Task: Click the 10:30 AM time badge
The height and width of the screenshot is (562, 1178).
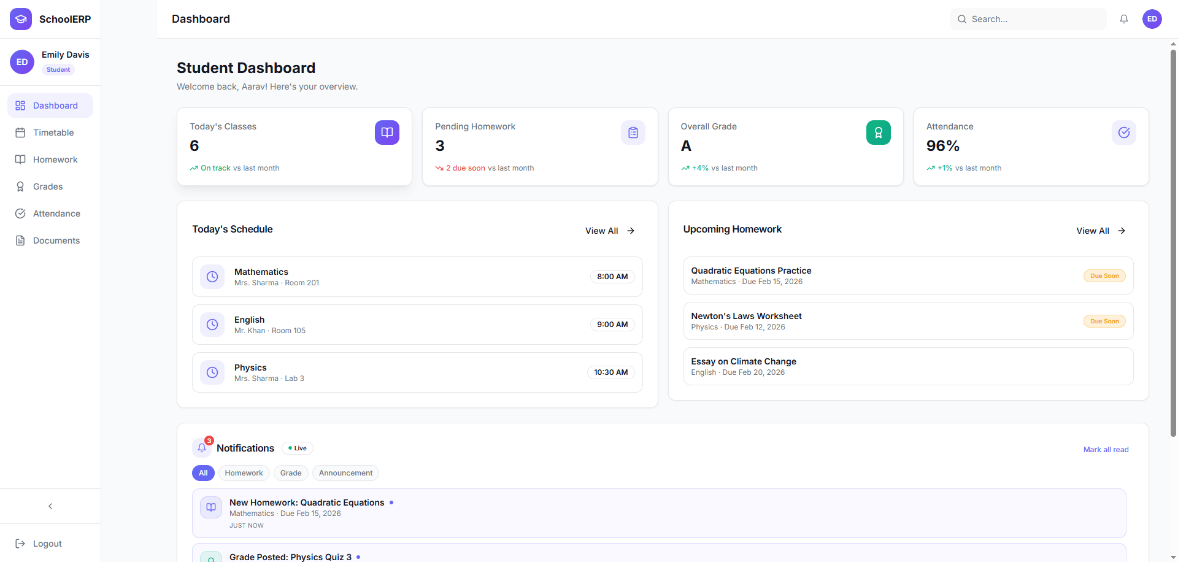Action: tap(610, 372)
